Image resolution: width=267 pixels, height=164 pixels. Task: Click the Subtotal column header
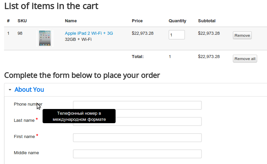pyautogui.click(x=207, y=21)
